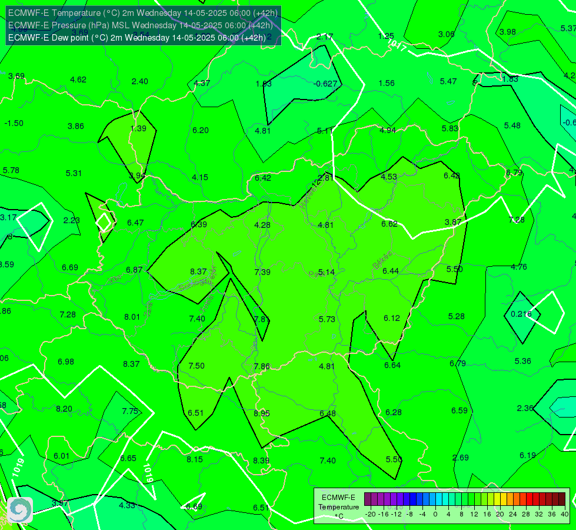Click the grid value -0.627

[325, 84]
